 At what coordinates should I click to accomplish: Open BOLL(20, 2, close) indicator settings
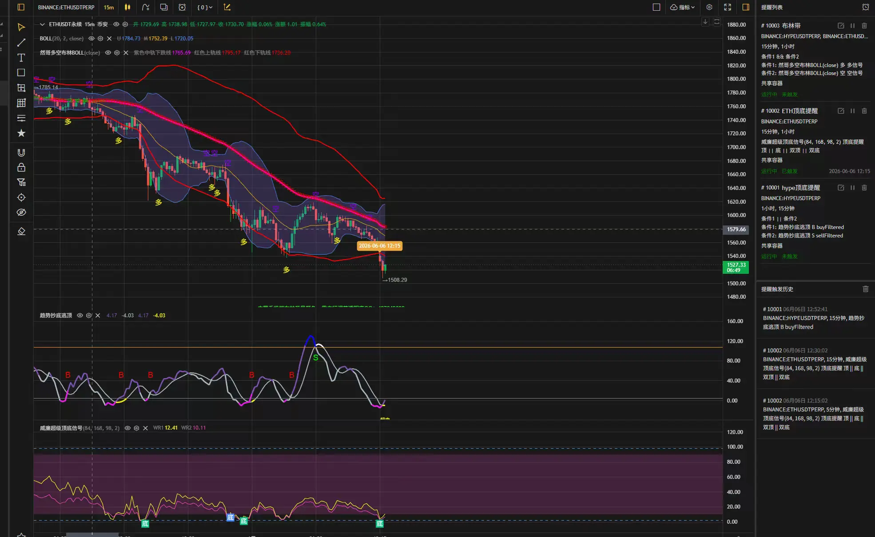click(x=100, y=39)
